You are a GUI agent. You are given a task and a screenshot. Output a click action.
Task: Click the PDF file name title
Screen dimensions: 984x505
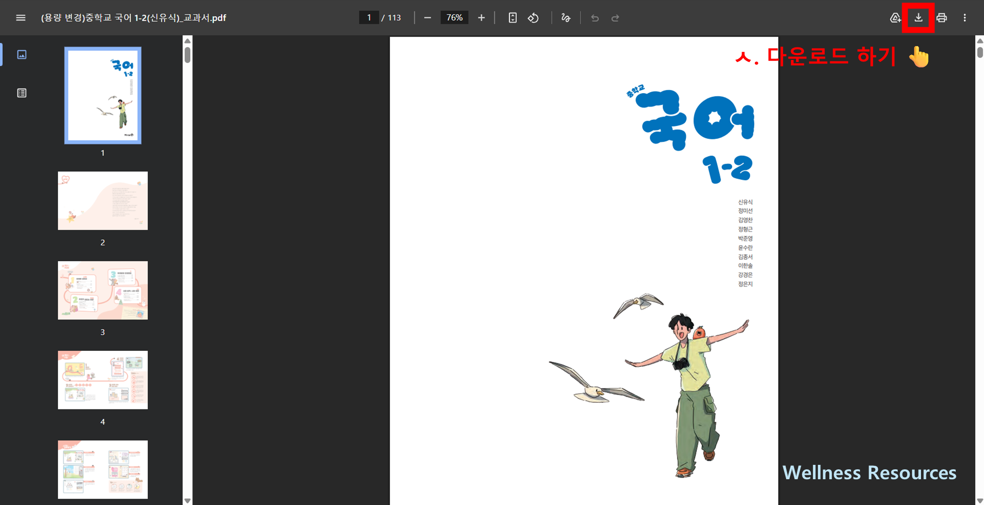pos(133,18)
